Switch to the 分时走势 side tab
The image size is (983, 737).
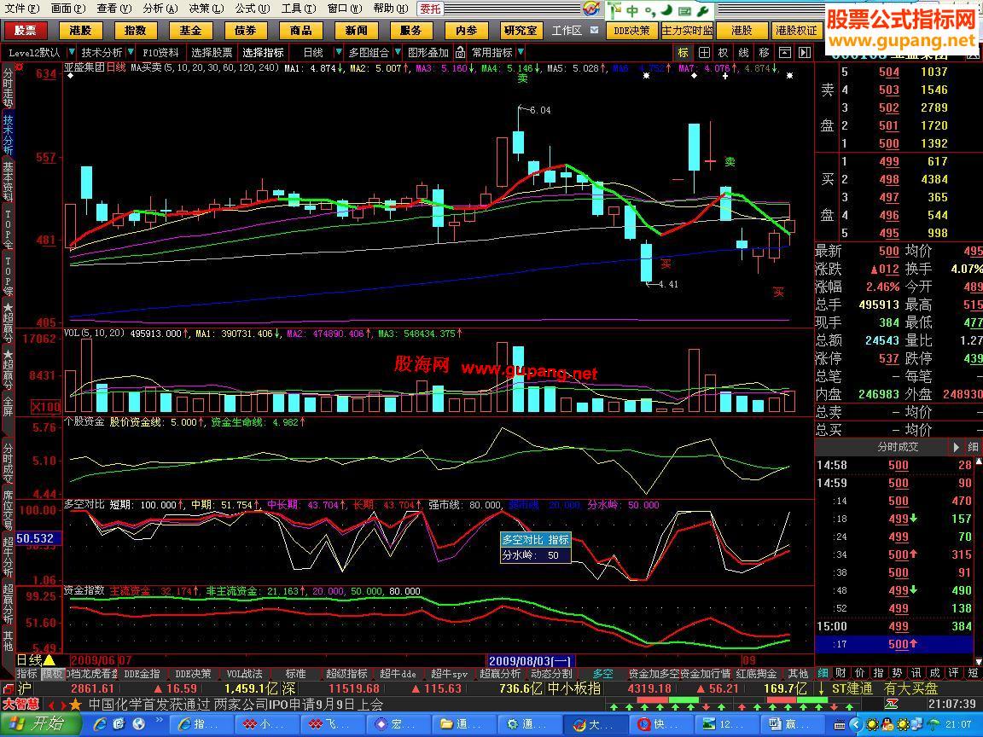[8, 87]
